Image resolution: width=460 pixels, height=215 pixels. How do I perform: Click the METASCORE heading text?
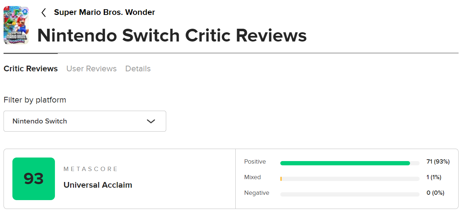coord(91,169)
